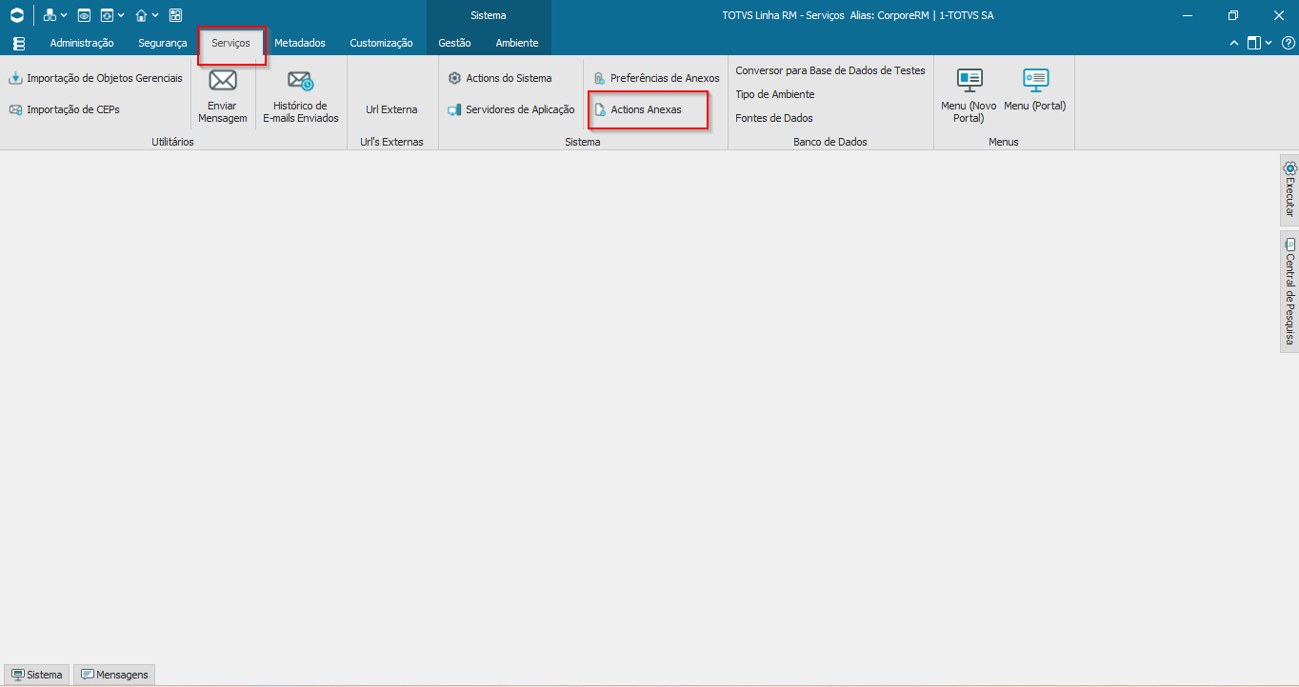Expand the dropdown arrow beside the modules icon
The height and width of the screenshot is (687, 1299).
pos(63,15)
